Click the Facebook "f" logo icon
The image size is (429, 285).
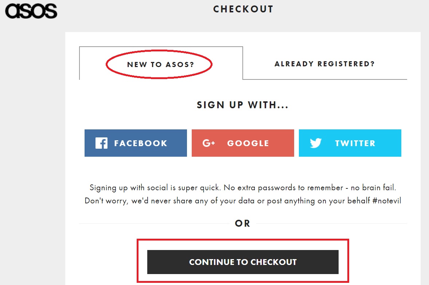[x=101, y=143]
